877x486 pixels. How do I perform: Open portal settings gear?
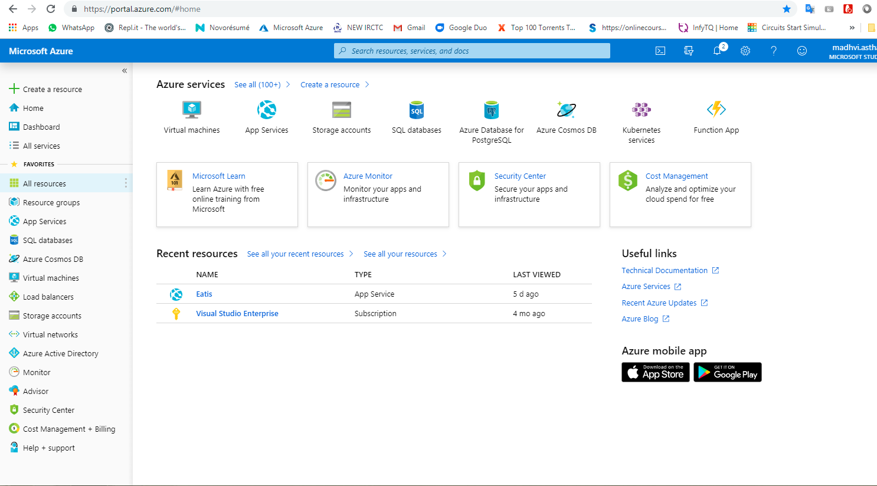tap(745, 51)
